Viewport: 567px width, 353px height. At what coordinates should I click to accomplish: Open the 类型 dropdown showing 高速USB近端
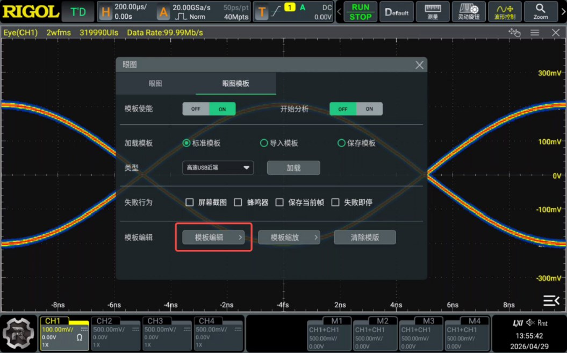coord(218,168)
